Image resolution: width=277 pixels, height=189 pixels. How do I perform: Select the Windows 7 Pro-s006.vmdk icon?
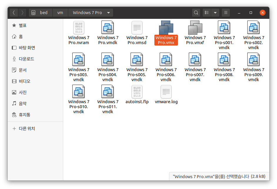tap(166, 59)
